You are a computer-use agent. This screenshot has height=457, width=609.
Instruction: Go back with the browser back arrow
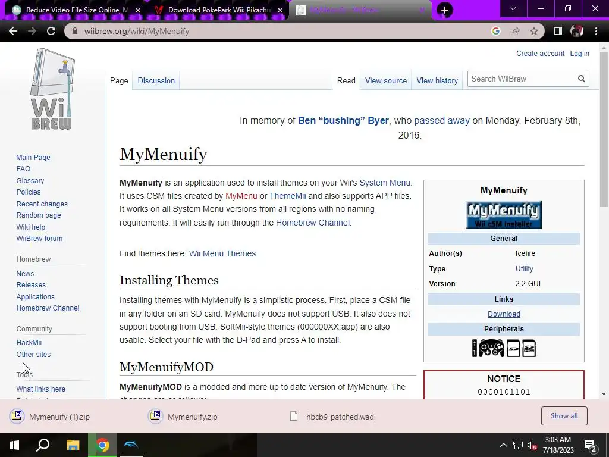click(13, 31)
